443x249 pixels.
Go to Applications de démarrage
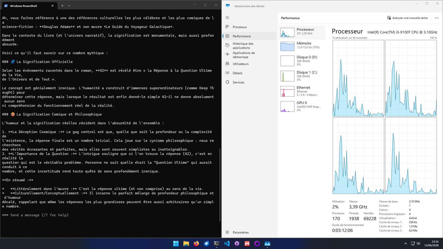[x=249, y=55]
